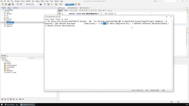This screenshot has width=189, height=106.
Task: Click the Open Project icon in NetBeans toolbar
Action: click(x=9, y=4)
